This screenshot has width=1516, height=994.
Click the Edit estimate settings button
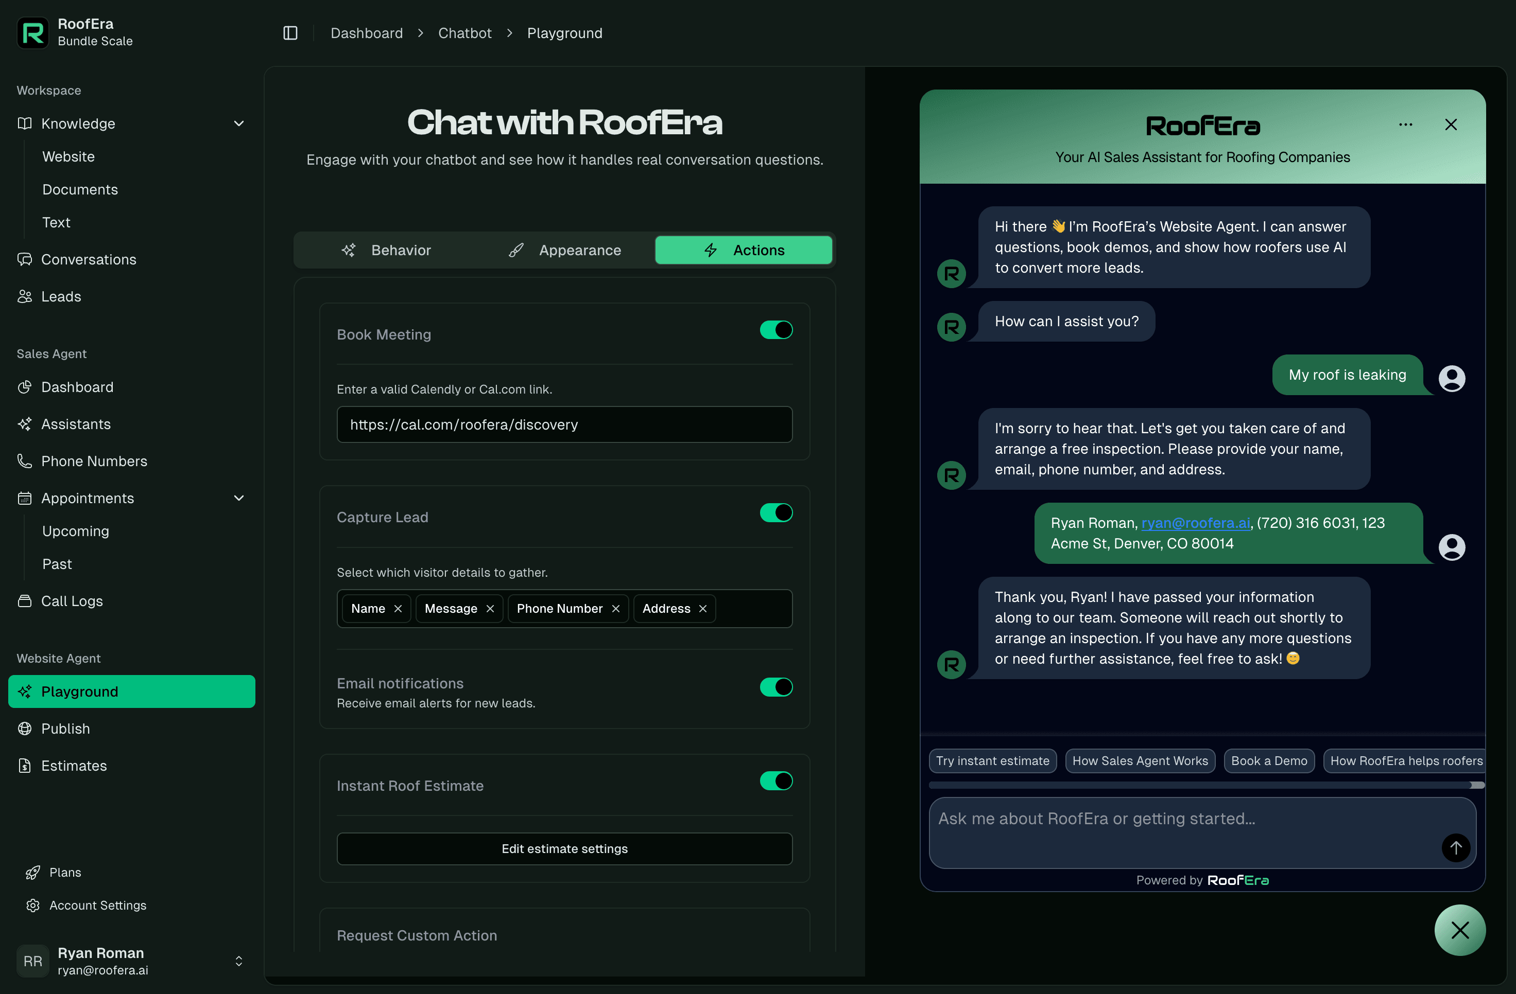[x=564, y=848]
